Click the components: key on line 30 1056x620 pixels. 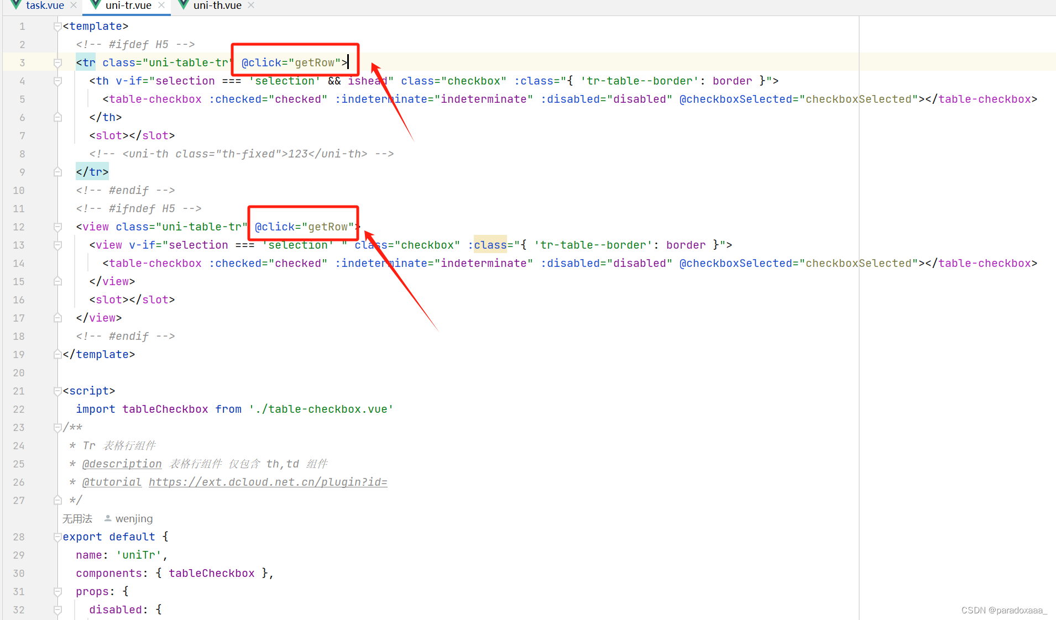point(112,574)
